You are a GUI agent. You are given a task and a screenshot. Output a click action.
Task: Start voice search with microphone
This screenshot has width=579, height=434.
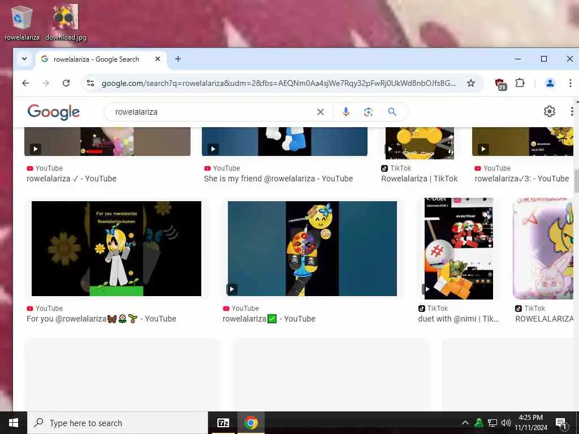(345, 112)
